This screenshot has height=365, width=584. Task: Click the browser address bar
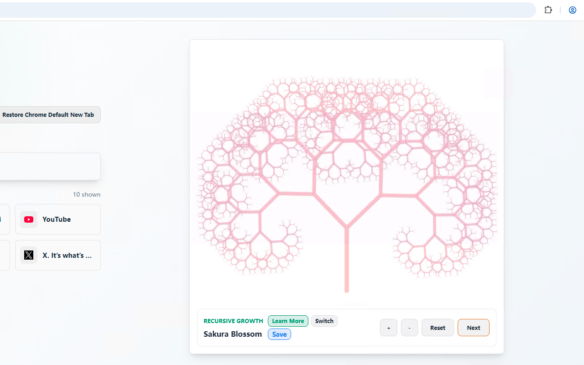[267, 10]
